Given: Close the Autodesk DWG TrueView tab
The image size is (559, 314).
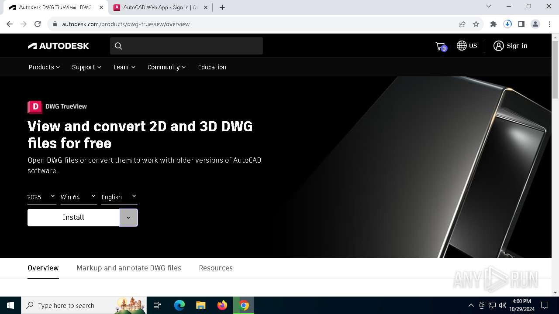Looking at the screenshot, I should [101, 7].
